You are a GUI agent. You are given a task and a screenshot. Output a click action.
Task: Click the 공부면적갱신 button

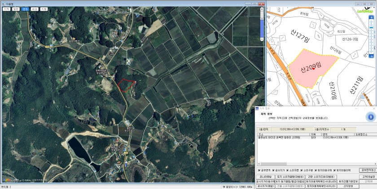coord(368,170)
